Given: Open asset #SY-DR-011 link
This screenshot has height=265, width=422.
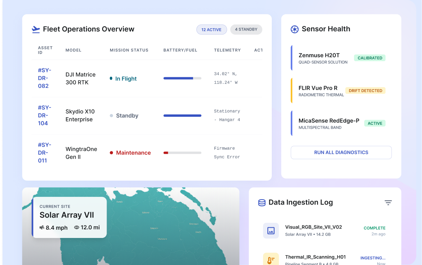Looking at the screenshot, I should pos(44,152).
